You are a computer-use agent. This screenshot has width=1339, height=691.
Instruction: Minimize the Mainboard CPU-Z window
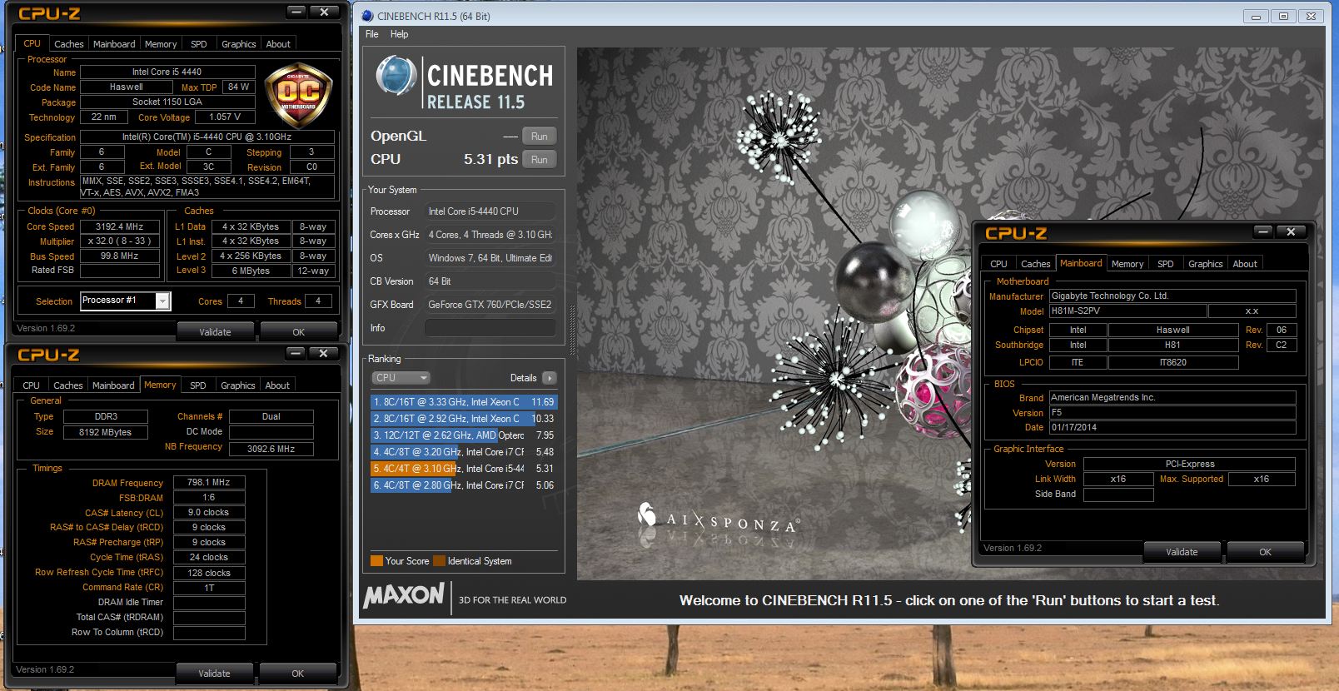(x=1263, y=231)
